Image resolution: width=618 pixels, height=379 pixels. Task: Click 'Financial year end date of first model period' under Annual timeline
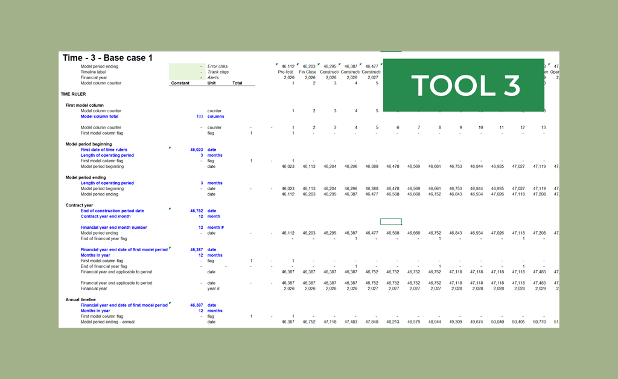(124, 305)
